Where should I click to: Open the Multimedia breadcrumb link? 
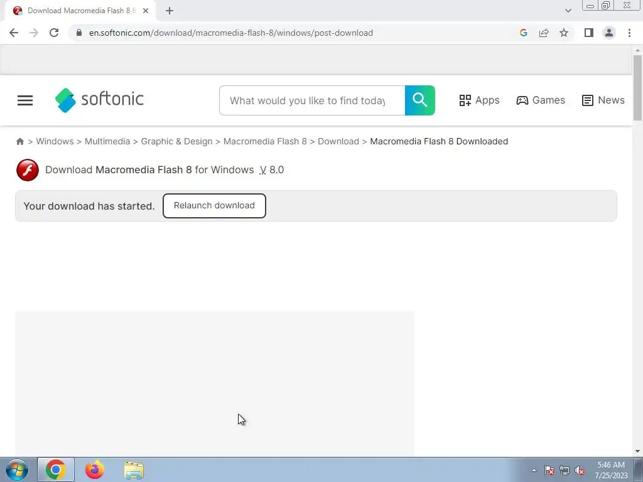click(107, 141)
